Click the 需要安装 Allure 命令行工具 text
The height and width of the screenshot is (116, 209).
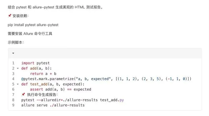30,34
